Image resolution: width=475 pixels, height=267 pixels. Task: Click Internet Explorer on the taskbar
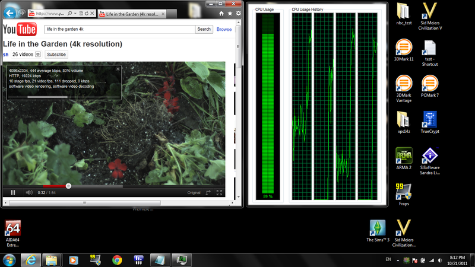(x=31, y=260)
